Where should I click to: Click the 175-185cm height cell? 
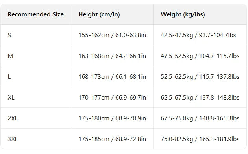[112, 139]
